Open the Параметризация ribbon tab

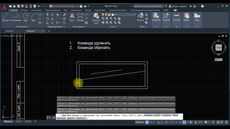pos(52,10)
